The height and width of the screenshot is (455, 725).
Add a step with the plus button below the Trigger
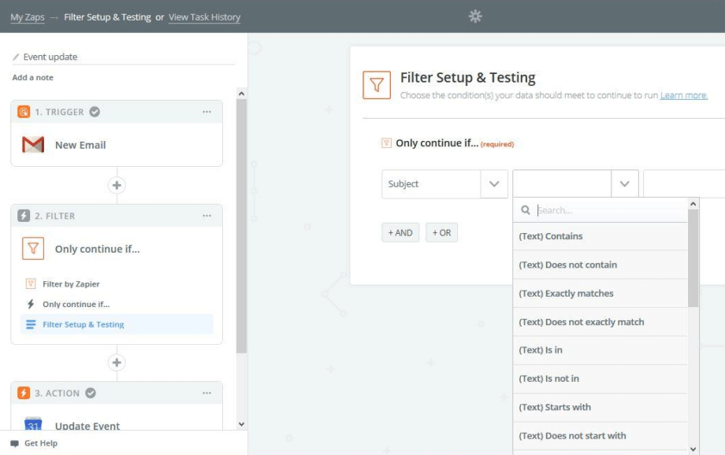(117, 184)
